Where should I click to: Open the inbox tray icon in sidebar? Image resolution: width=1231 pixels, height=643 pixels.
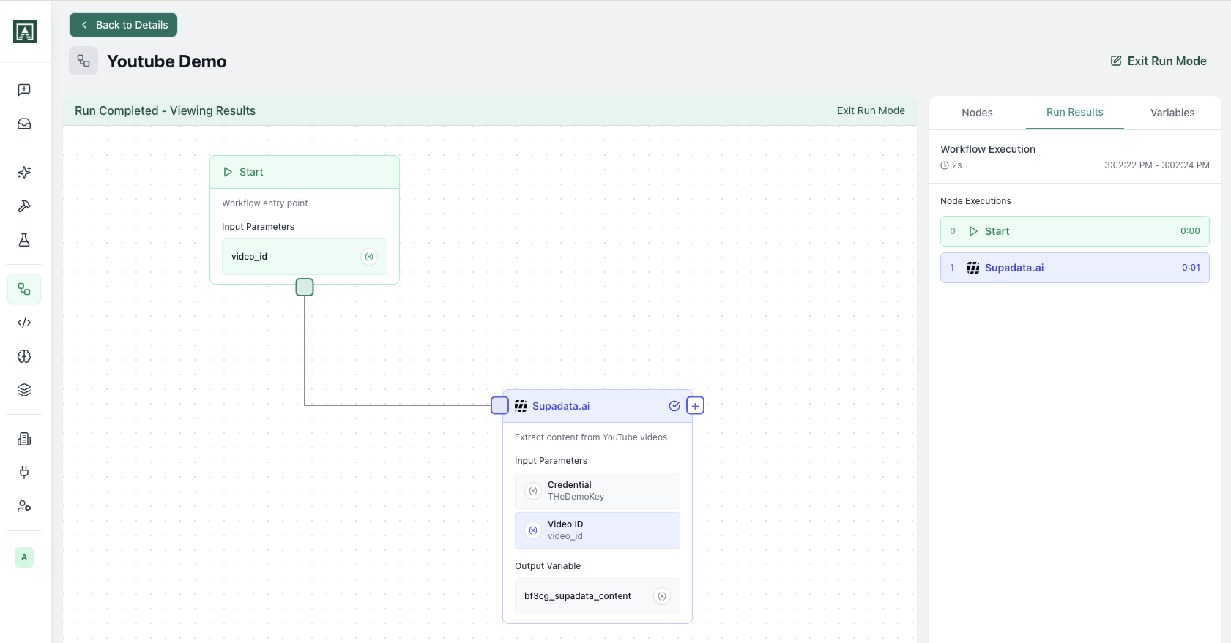(x=24, y=124)
